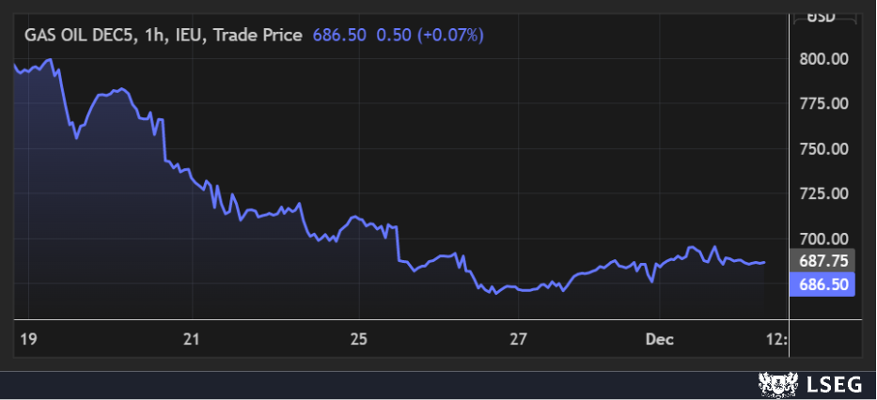
Task: Click the LSEG text beside the crest
Action: click(x=831, y=383)
